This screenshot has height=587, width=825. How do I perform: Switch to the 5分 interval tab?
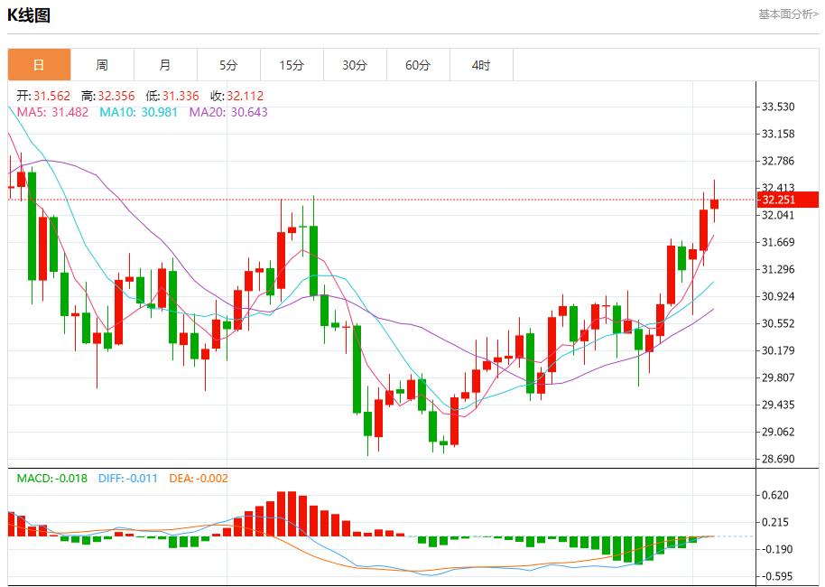coord(228,65)
